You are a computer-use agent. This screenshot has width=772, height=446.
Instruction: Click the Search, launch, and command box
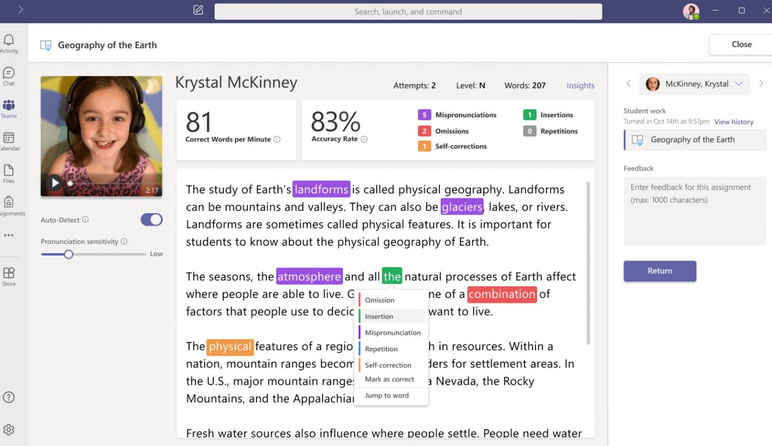(x=408, y=12)
